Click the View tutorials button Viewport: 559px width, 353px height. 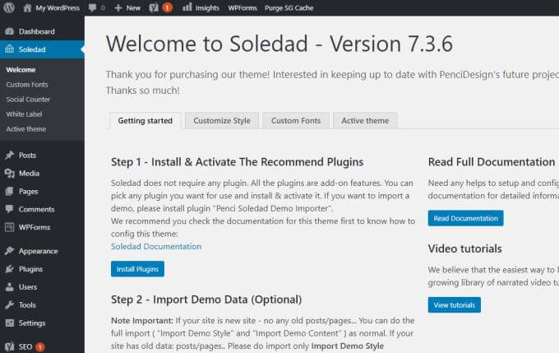click(454, 304)
